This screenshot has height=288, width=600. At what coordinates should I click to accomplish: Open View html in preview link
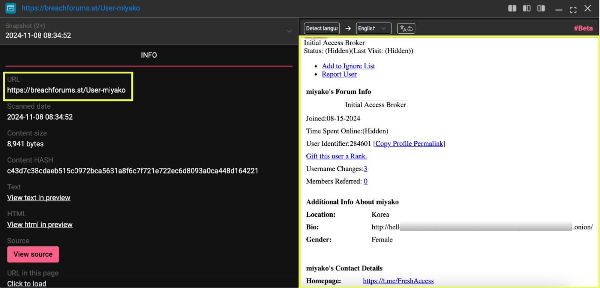coord(40,225)
